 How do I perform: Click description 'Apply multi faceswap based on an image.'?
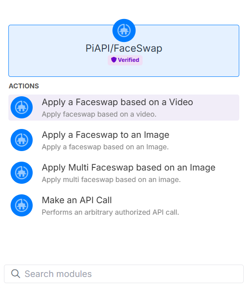[x=111, y=180]
